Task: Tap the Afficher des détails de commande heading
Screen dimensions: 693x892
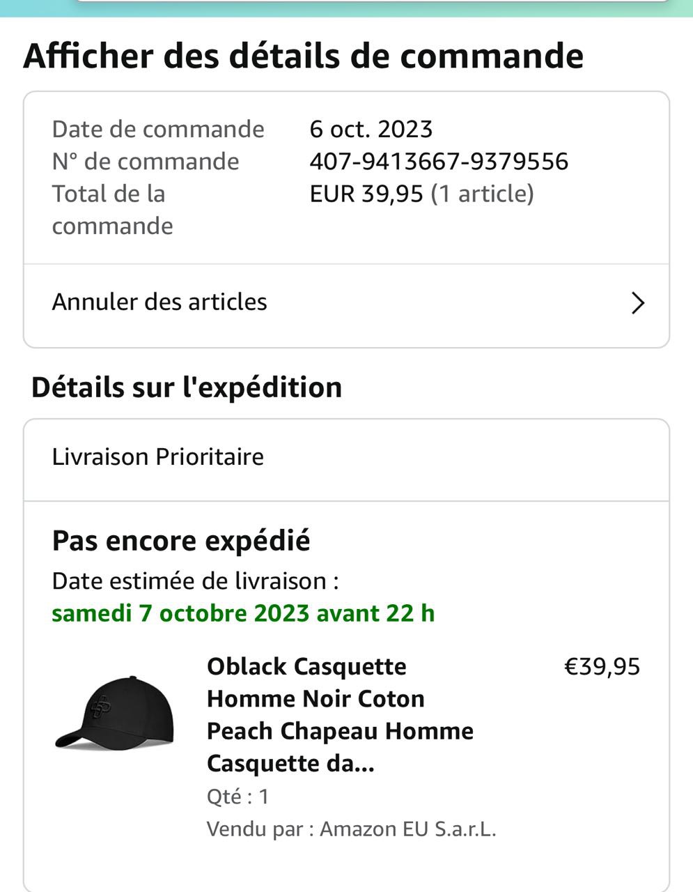Action: 304,56
